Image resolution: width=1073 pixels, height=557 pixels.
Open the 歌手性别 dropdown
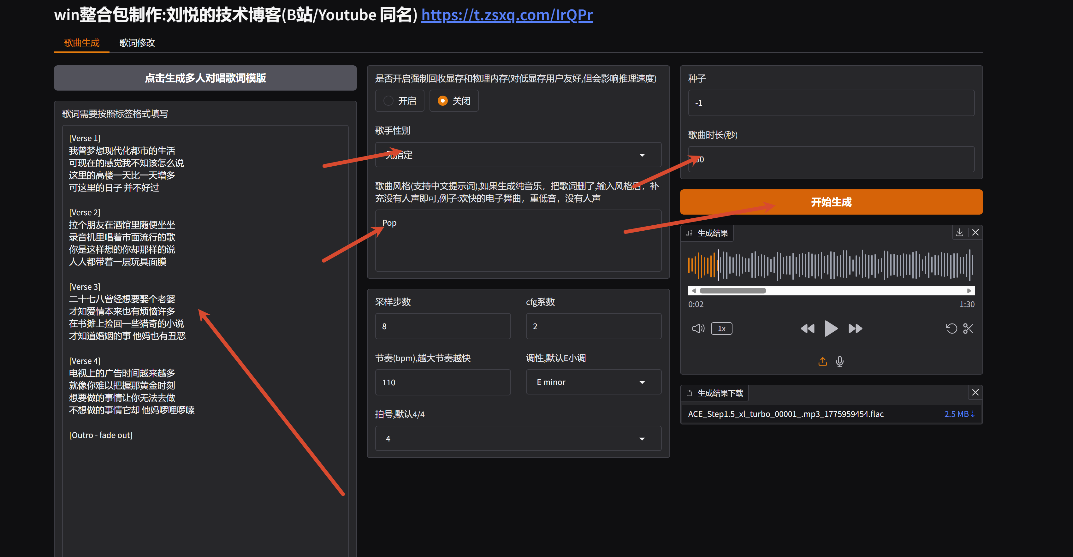click(x=518, y=155)
